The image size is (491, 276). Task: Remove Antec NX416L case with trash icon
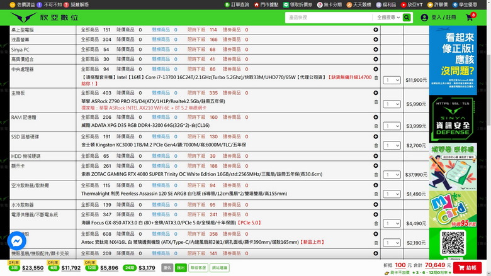pyautogui.click(x=376, y=243)
